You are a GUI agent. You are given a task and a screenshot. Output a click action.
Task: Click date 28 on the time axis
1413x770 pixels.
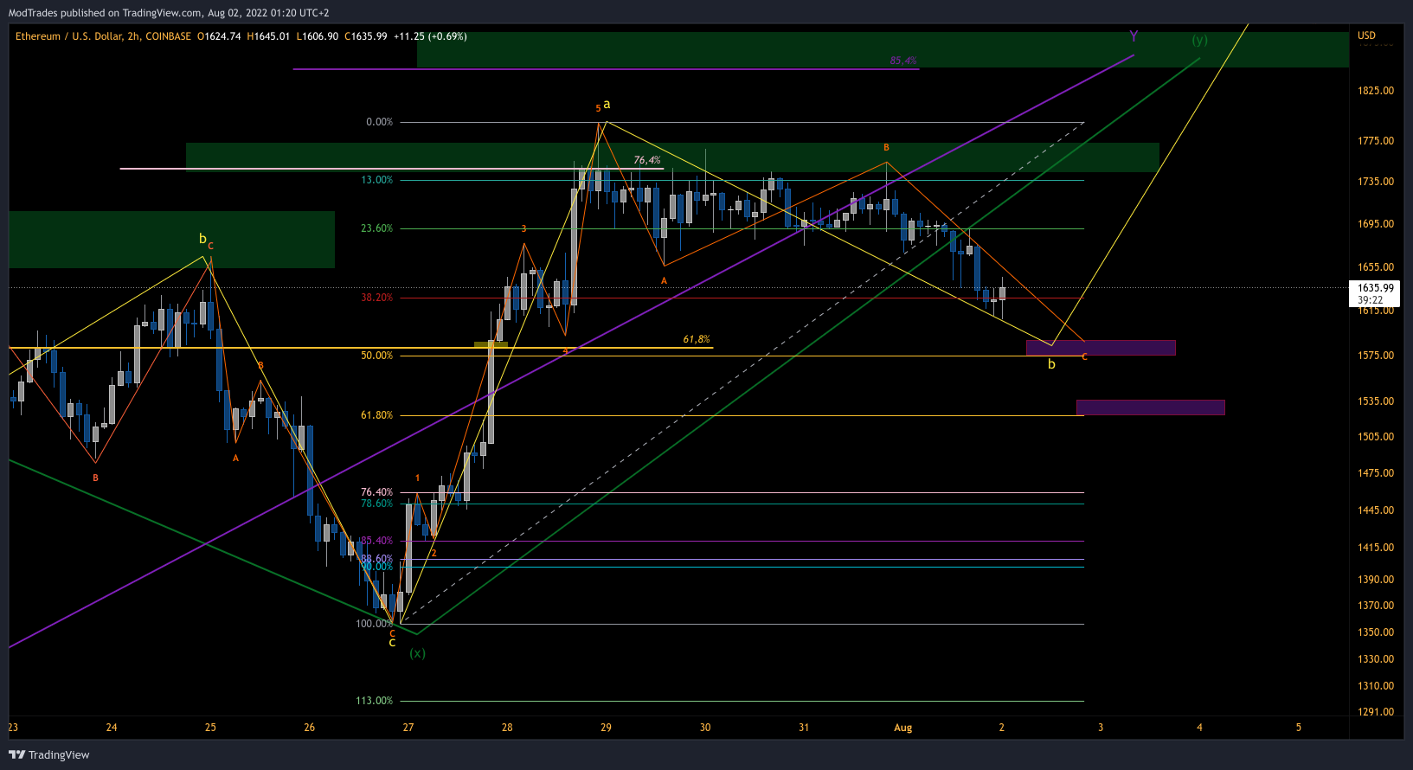coord(507,728)
